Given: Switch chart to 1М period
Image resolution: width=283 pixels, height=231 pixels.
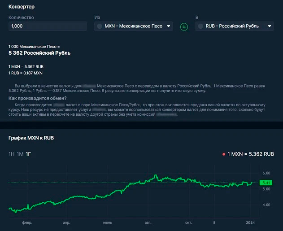Looking at the screenshot, I should click(x=20, y=154).
